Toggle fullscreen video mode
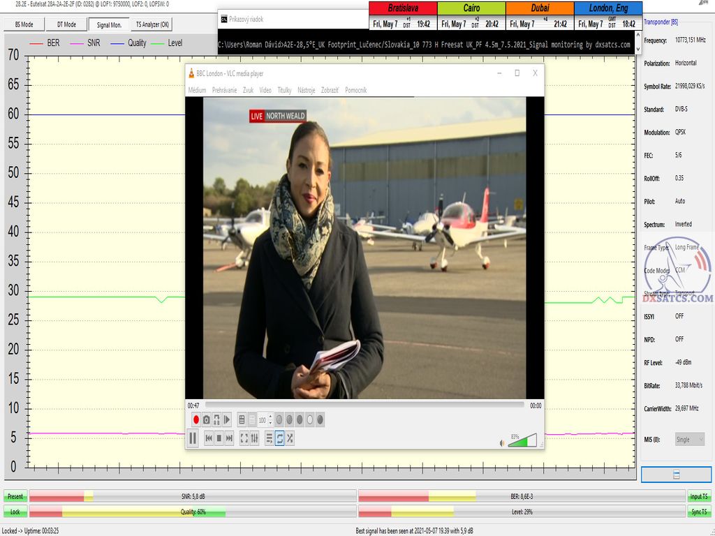Viewport: 715px width, 536px height. pyautogui.click(x=244, y=438)
